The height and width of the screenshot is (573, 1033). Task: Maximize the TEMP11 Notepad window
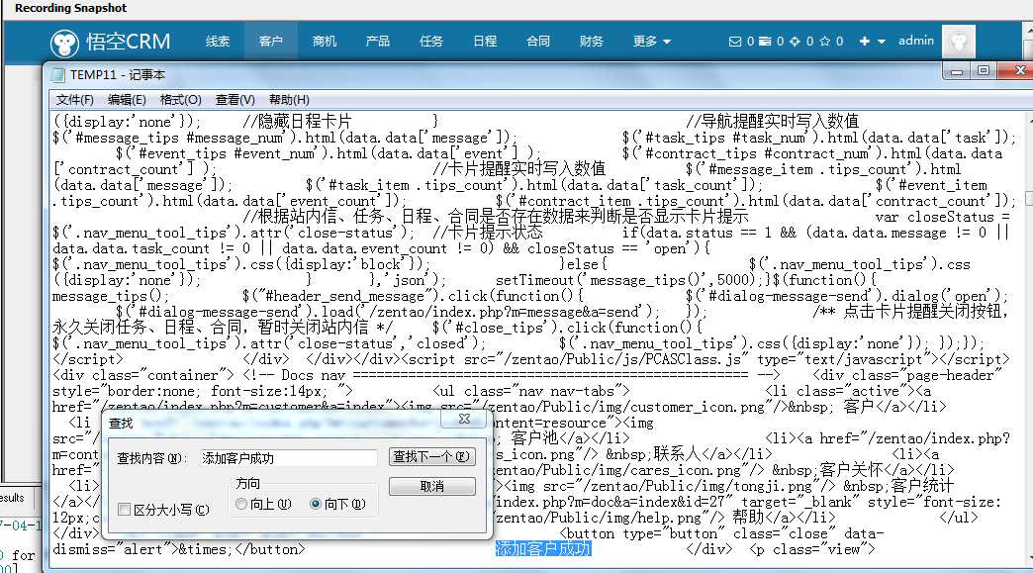984,71
